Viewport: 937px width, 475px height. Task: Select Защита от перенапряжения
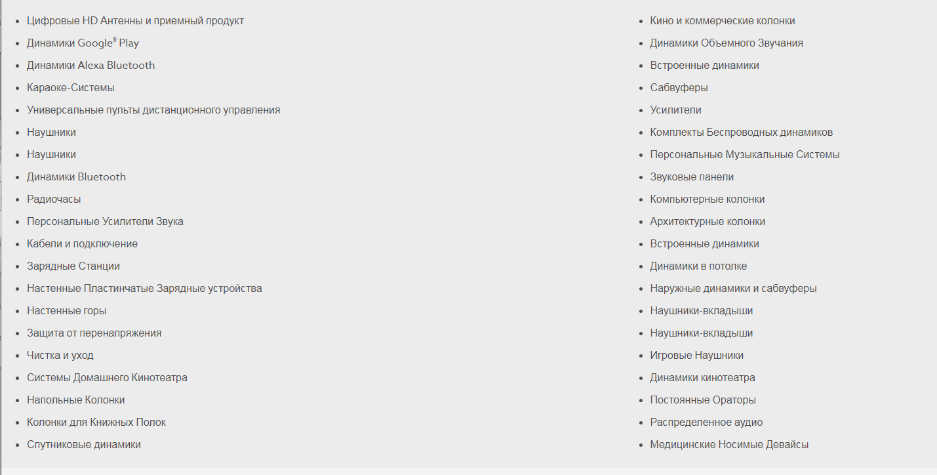(94, 333)
